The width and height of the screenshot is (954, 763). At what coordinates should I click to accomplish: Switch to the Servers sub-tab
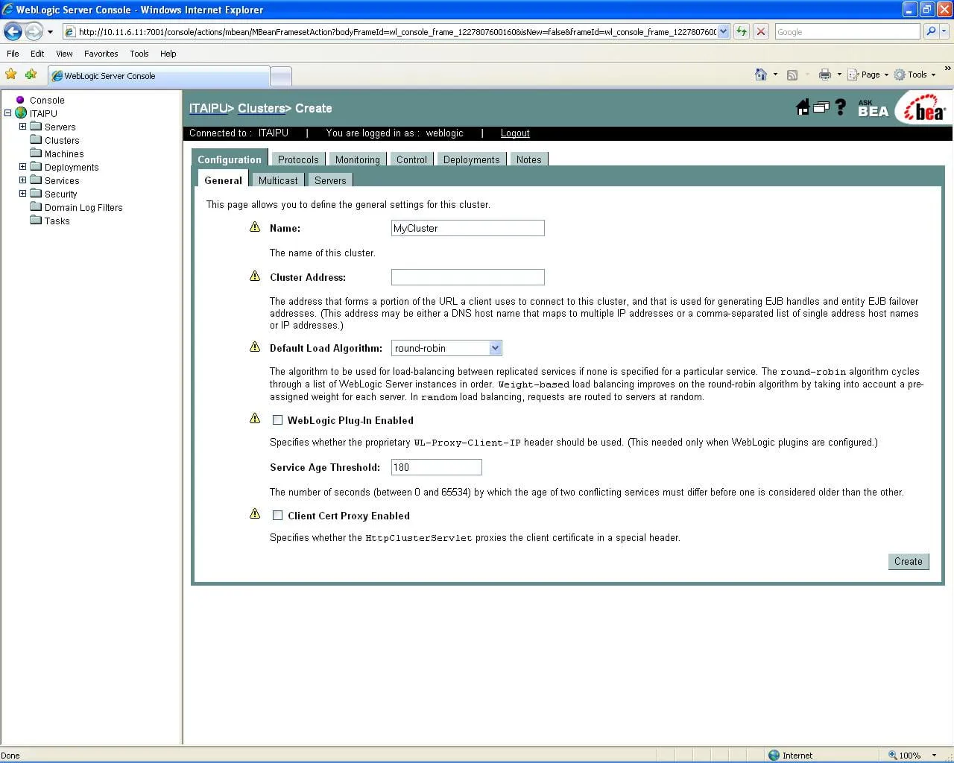click(330, 180)
